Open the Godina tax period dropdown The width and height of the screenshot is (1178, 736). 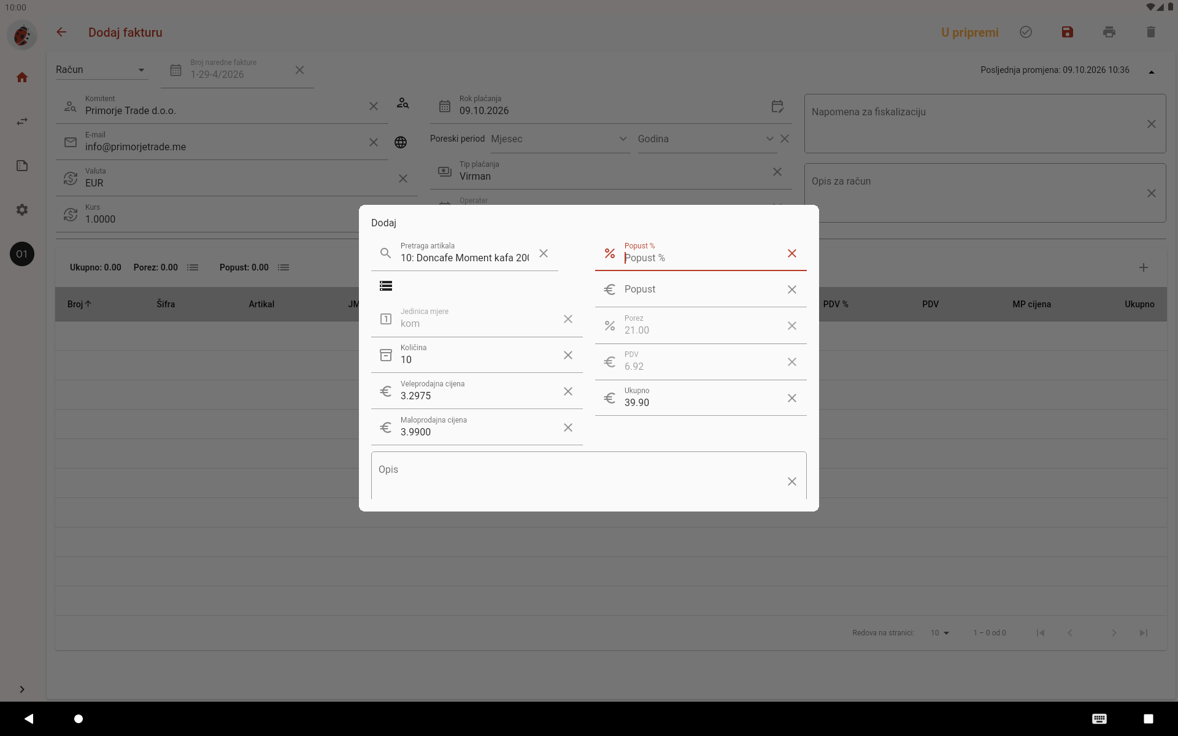[706, 139]
